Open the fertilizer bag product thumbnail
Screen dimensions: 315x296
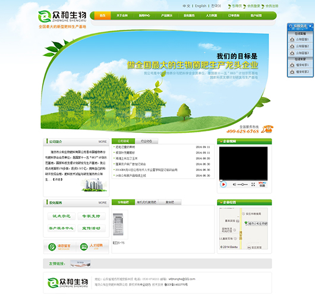(x=118, y=225)
